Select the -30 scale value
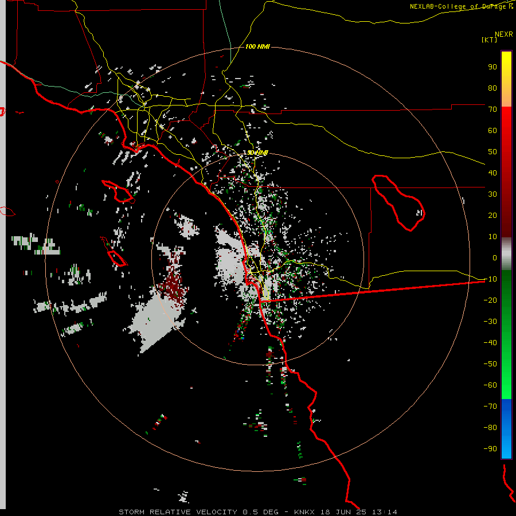 tap(490, 322)
